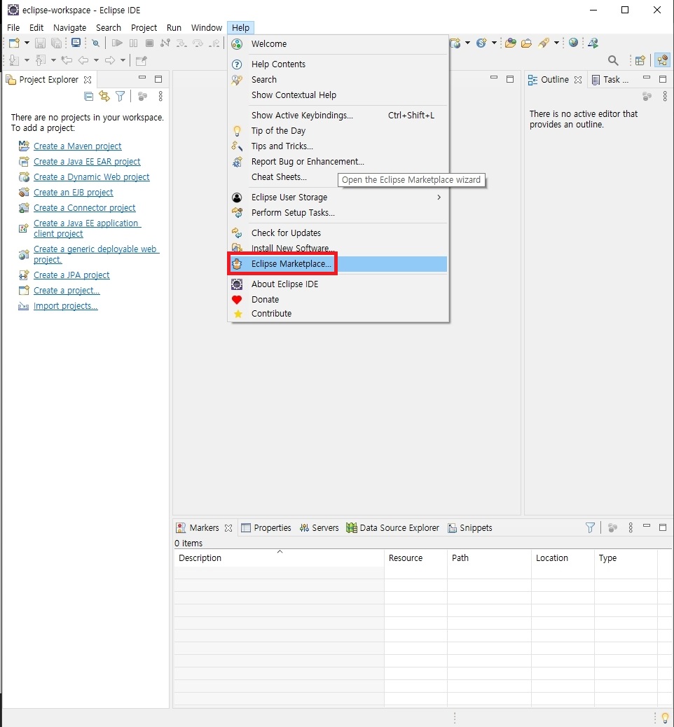Click the Project Explorer filter funnel icon
674x727 pixels.
coord(120,97)
